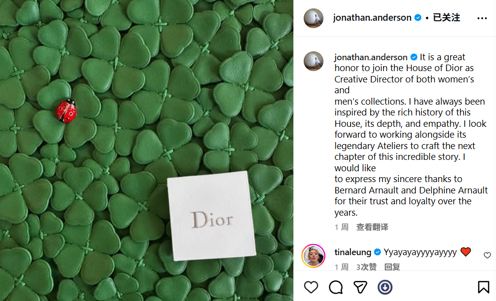The width and height of the screenshot is (496, 301).
Task: Open jonathan.anderson header profile picture
Action: click(314, 18)
